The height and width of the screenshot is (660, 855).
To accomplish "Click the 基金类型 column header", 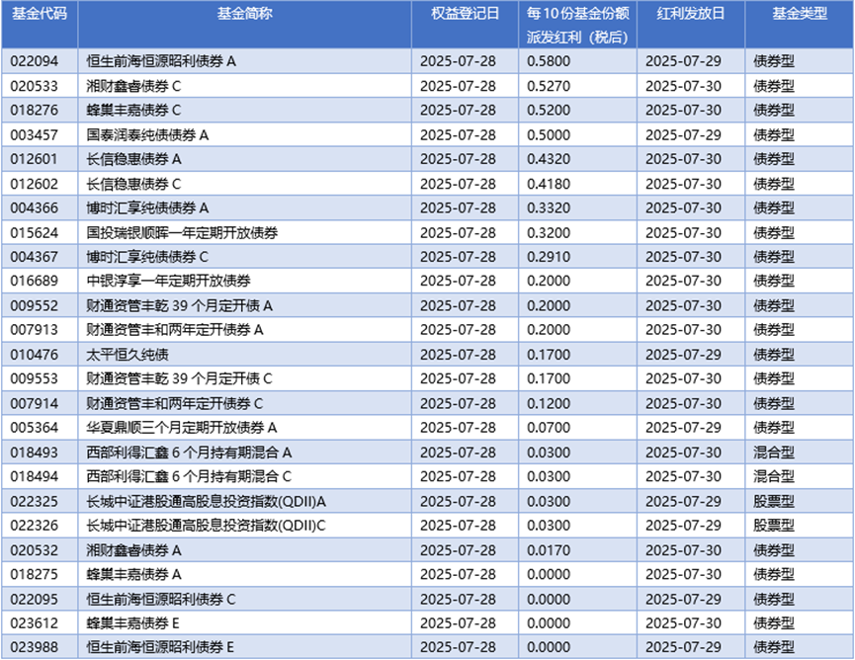I will [800, 14].
